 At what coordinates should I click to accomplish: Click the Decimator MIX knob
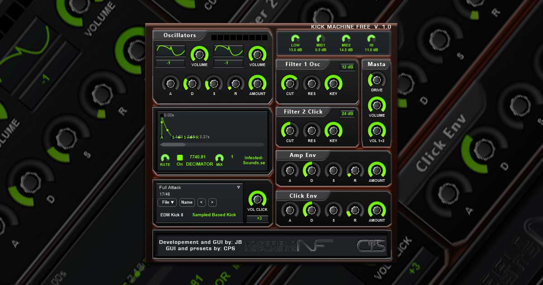[219, 157]
